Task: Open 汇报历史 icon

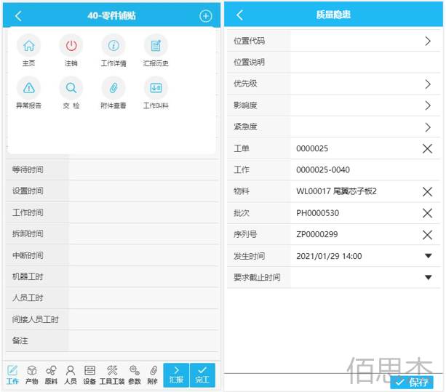Action: click(x=156, y=46)
